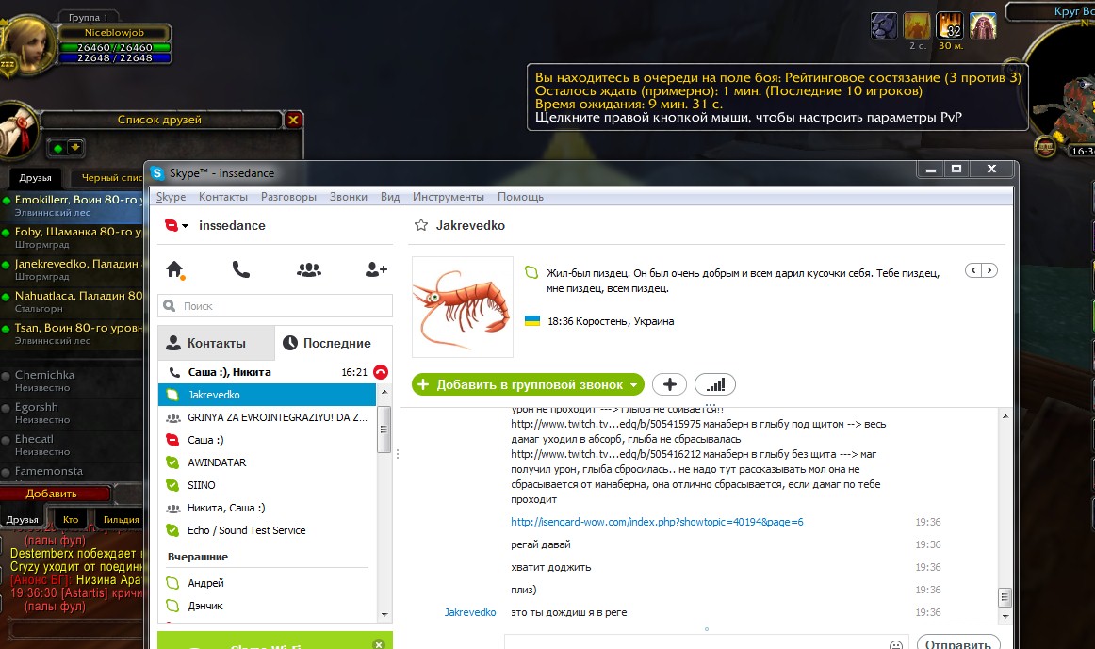Image resolution: width=1095 pixels, height=649 pixels.
Task: Click the fire buff icon showing 32
Action: [950, 26]
